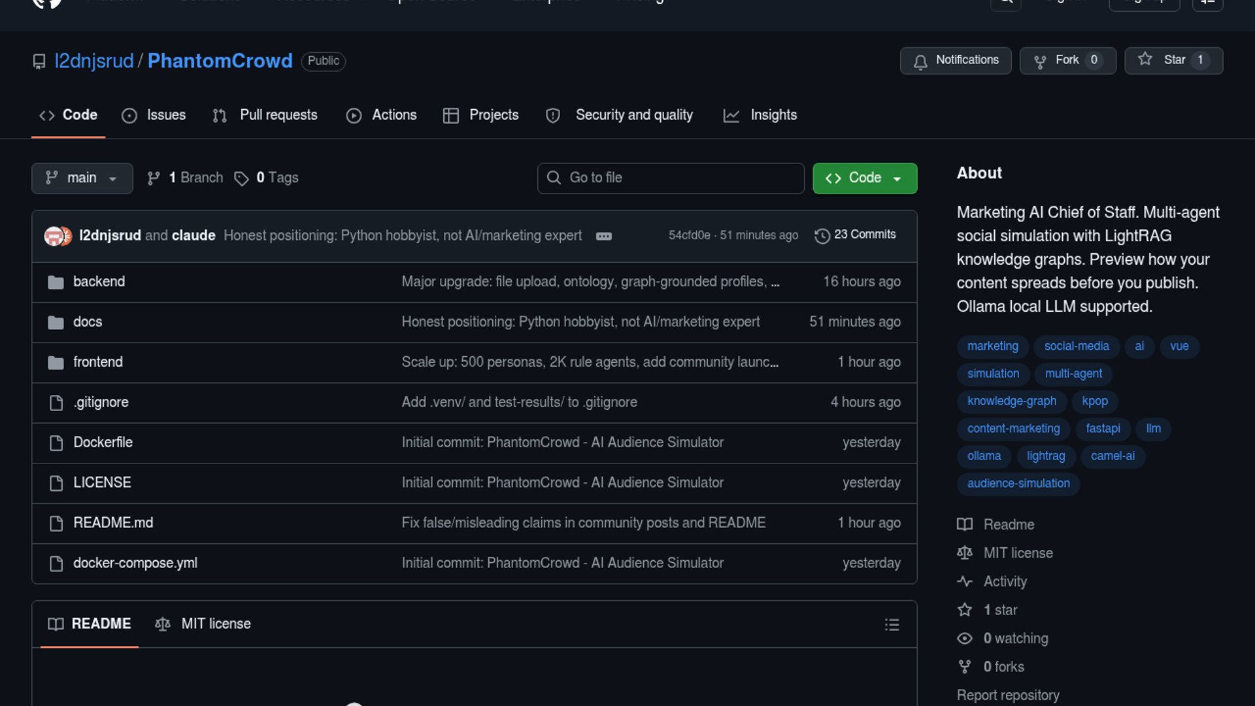Select the MIT license tab in README
This screenshot has height=706, width=1255.
203,624
